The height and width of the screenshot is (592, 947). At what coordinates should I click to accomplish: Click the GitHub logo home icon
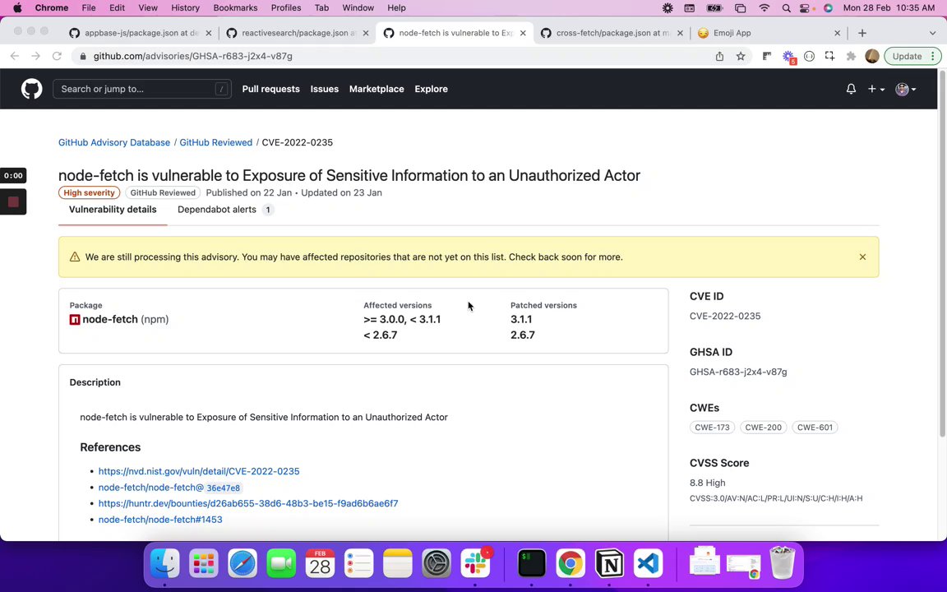32,89
